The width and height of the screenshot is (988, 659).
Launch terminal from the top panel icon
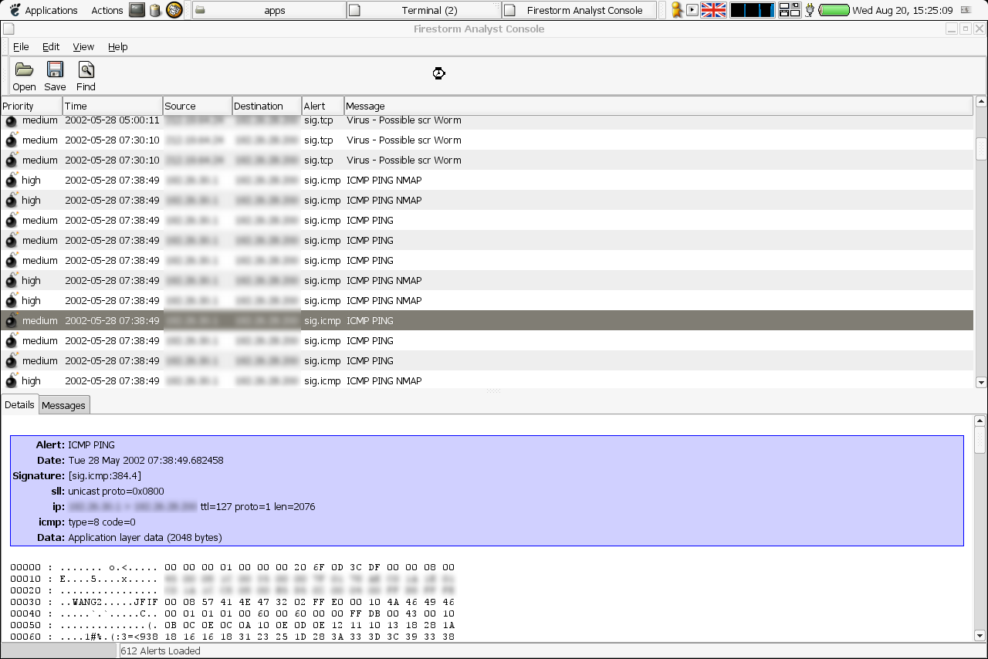coord(137,10)
